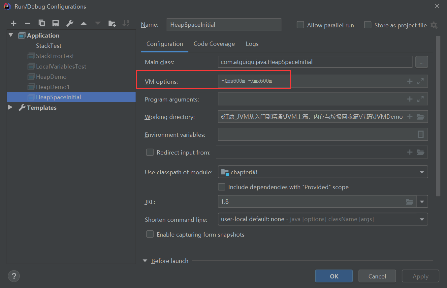
Task: Open the help question mark button
Action: tap(14, 276)
